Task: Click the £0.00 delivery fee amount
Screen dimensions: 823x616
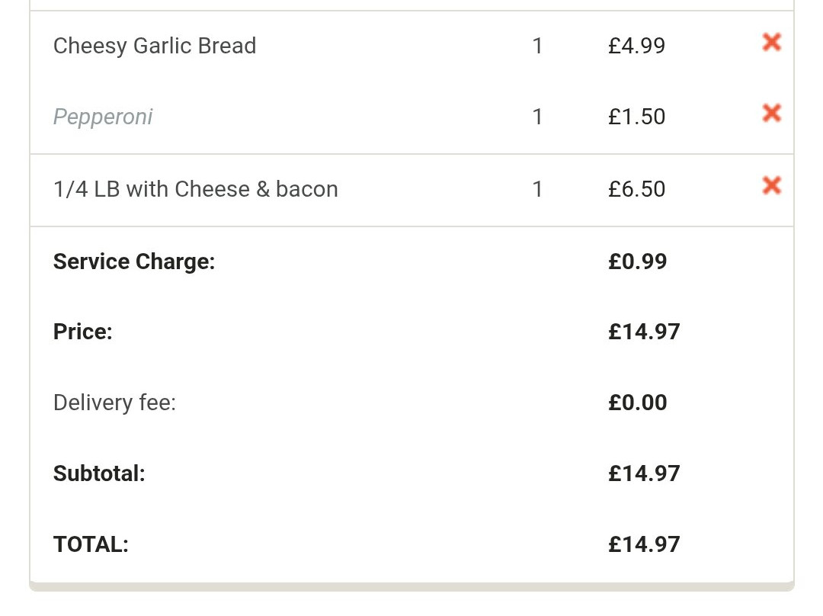Action: (637, 403)
